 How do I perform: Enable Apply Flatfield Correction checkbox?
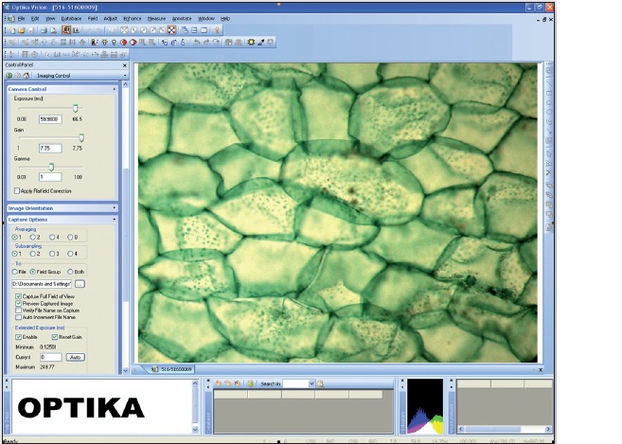[x=17, y=190]
